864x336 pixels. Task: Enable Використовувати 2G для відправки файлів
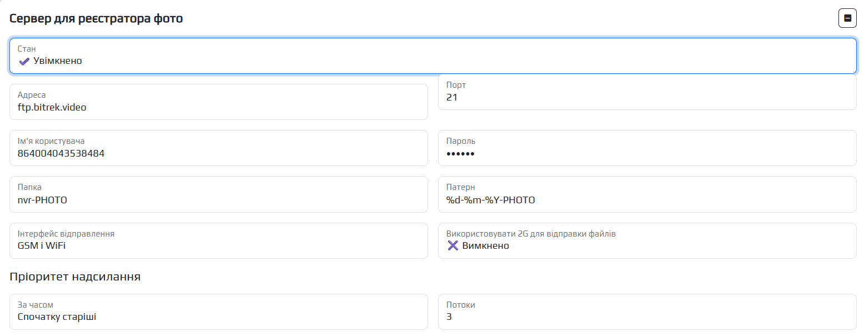(x=647, y=240)
